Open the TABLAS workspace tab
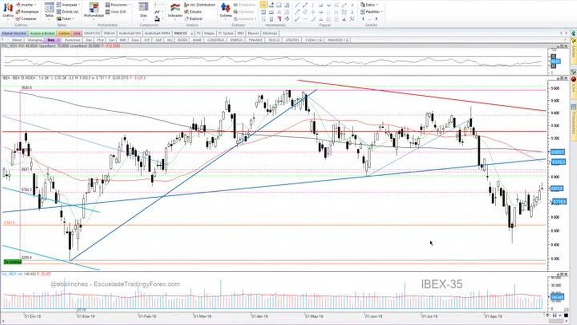Image resolution: width=577 pixels, height=325 pixels. 110,33
